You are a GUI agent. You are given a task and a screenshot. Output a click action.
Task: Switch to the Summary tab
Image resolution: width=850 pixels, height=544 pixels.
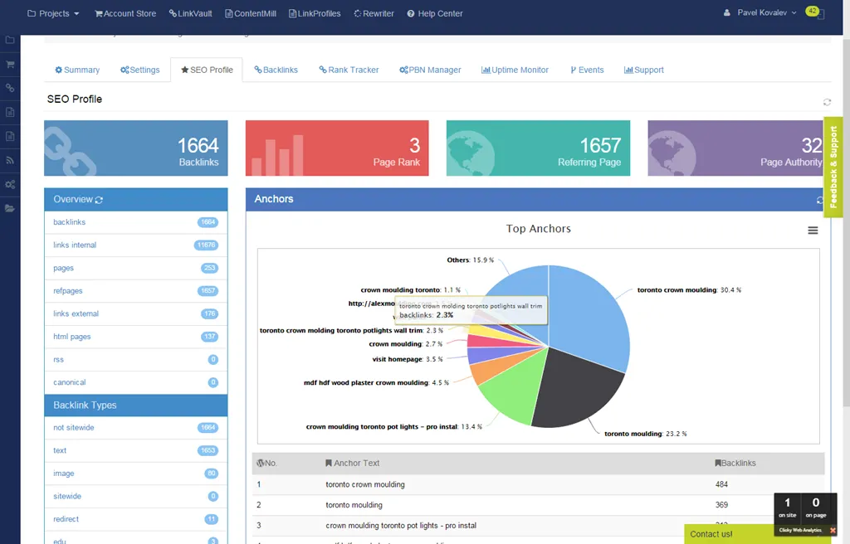coord(77,70)
